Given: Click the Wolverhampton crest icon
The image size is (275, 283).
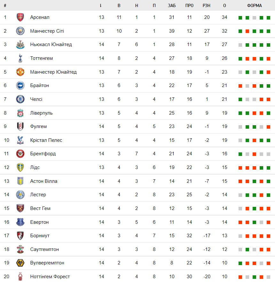Looking at the screenshot, I should (x=20, y=263).
